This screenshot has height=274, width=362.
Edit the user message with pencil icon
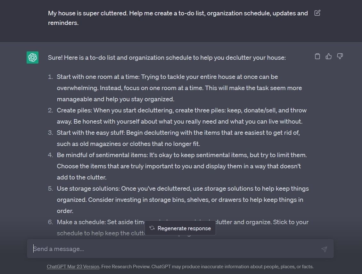pyautogui.click(x=317, y=13)
